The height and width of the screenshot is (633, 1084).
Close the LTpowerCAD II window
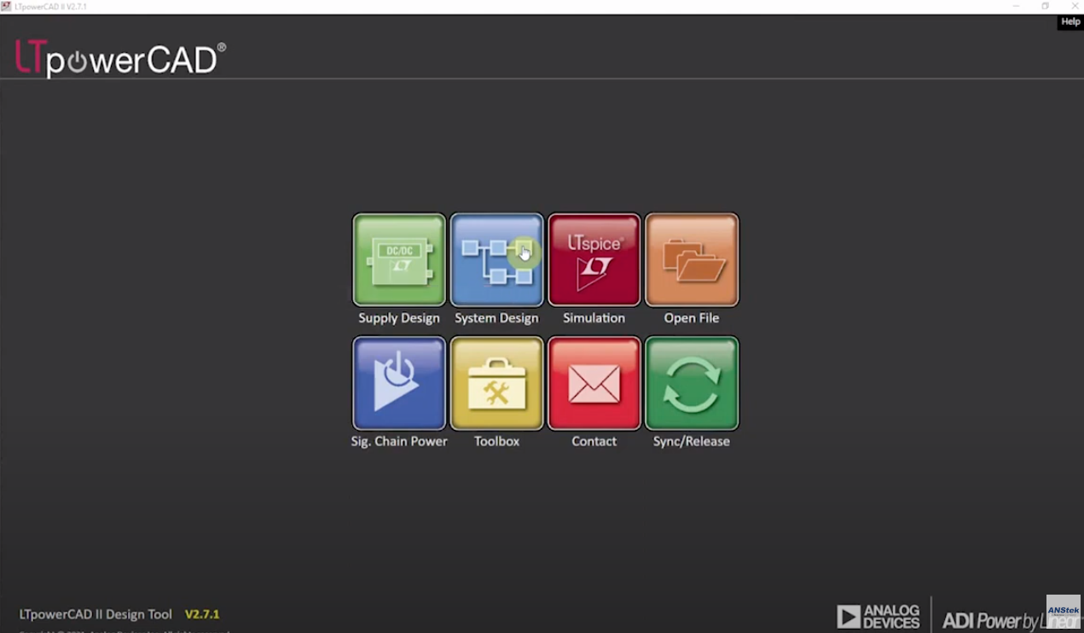[x=1074, y=7]
